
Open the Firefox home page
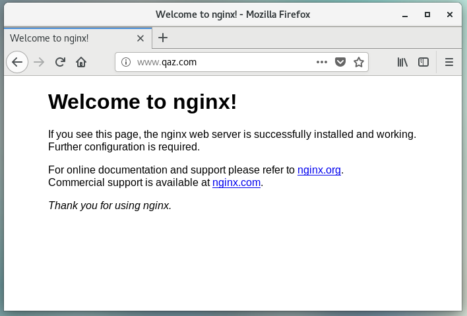coord(81,62)
